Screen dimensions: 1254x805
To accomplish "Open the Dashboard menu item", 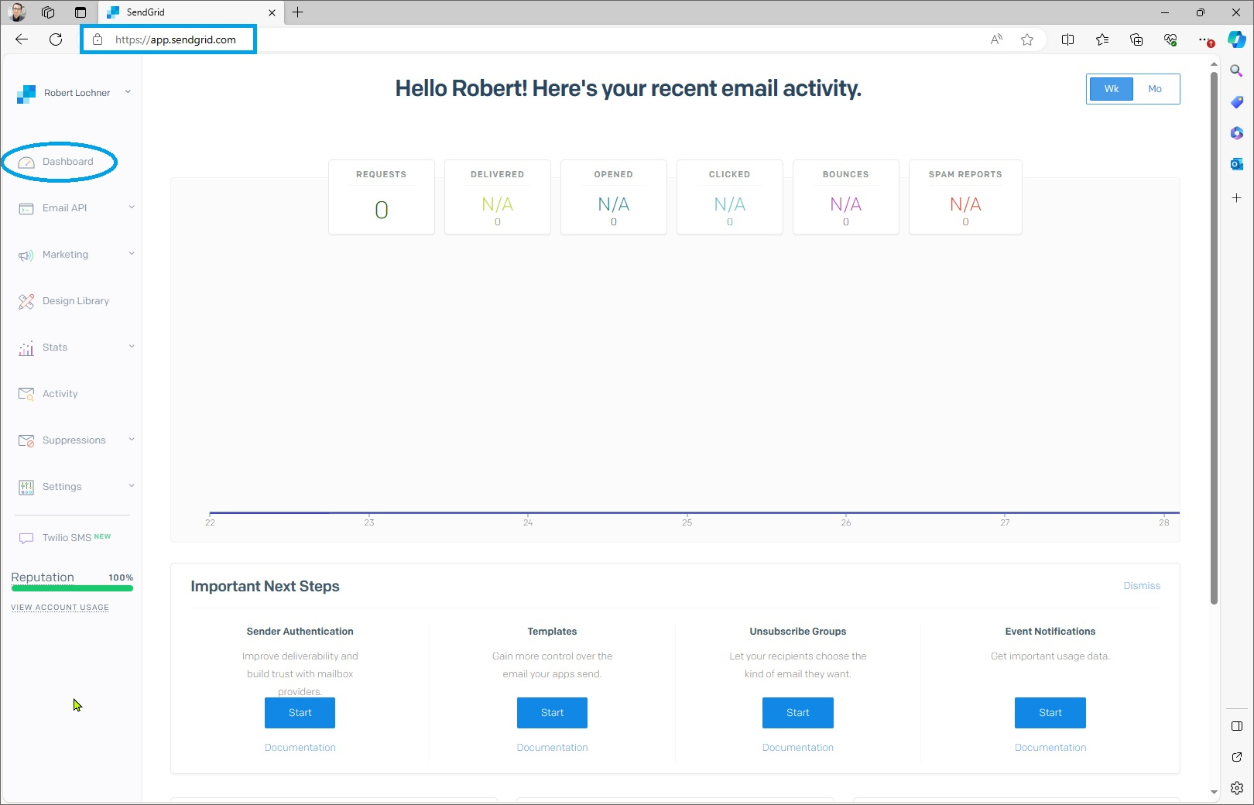I will point(67,162).
